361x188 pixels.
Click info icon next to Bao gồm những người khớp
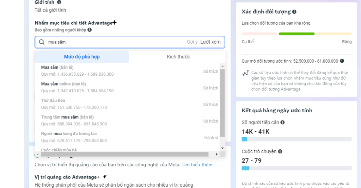90,30
